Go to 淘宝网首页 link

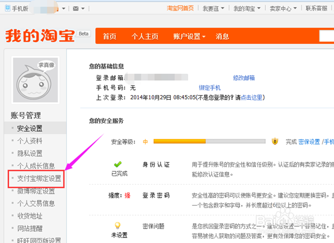[x=180, y=8]
